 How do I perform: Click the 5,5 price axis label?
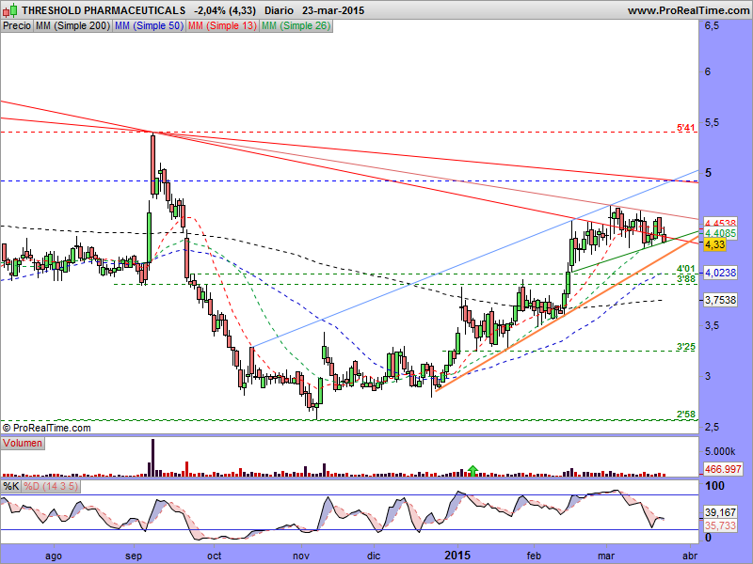point(713,123)
